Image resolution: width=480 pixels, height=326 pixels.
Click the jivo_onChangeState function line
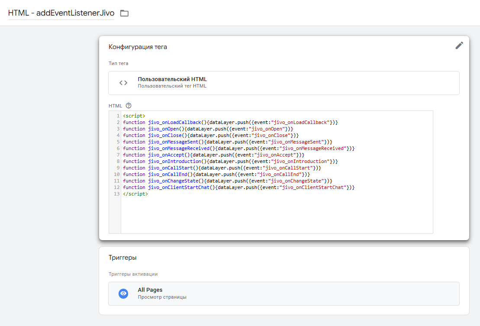coord(228,181)
